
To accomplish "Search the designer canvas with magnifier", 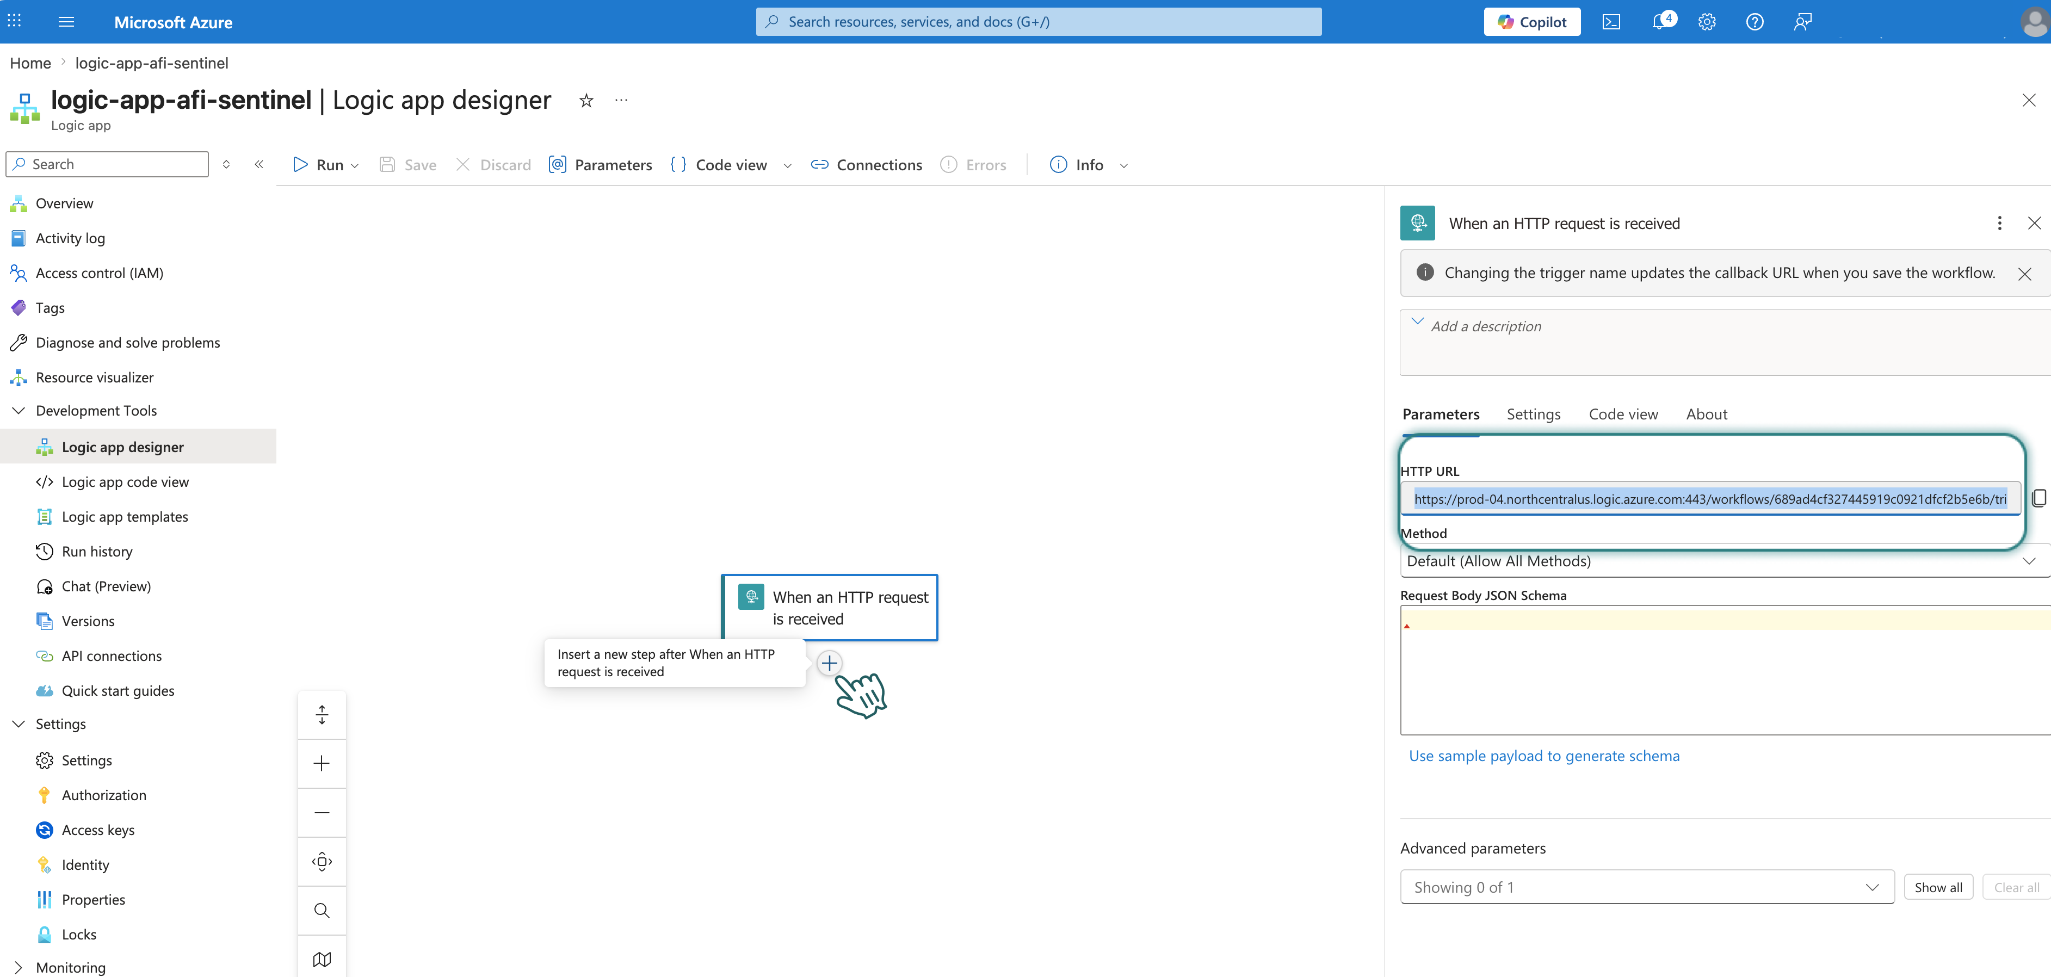I will coord(322,910).
